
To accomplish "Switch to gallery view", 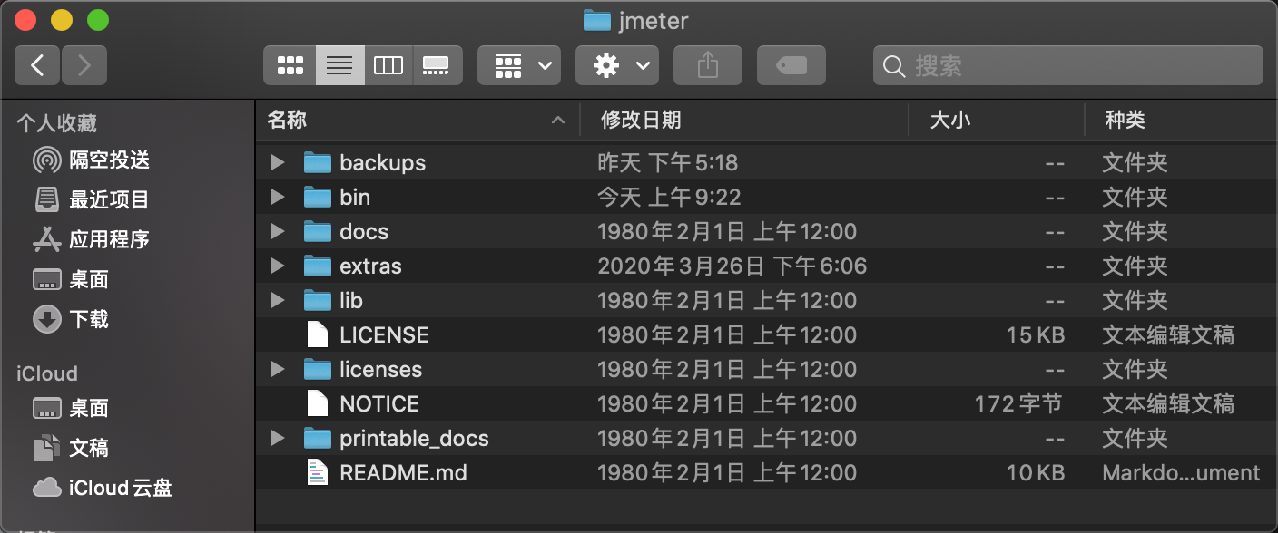I will 437,65.
